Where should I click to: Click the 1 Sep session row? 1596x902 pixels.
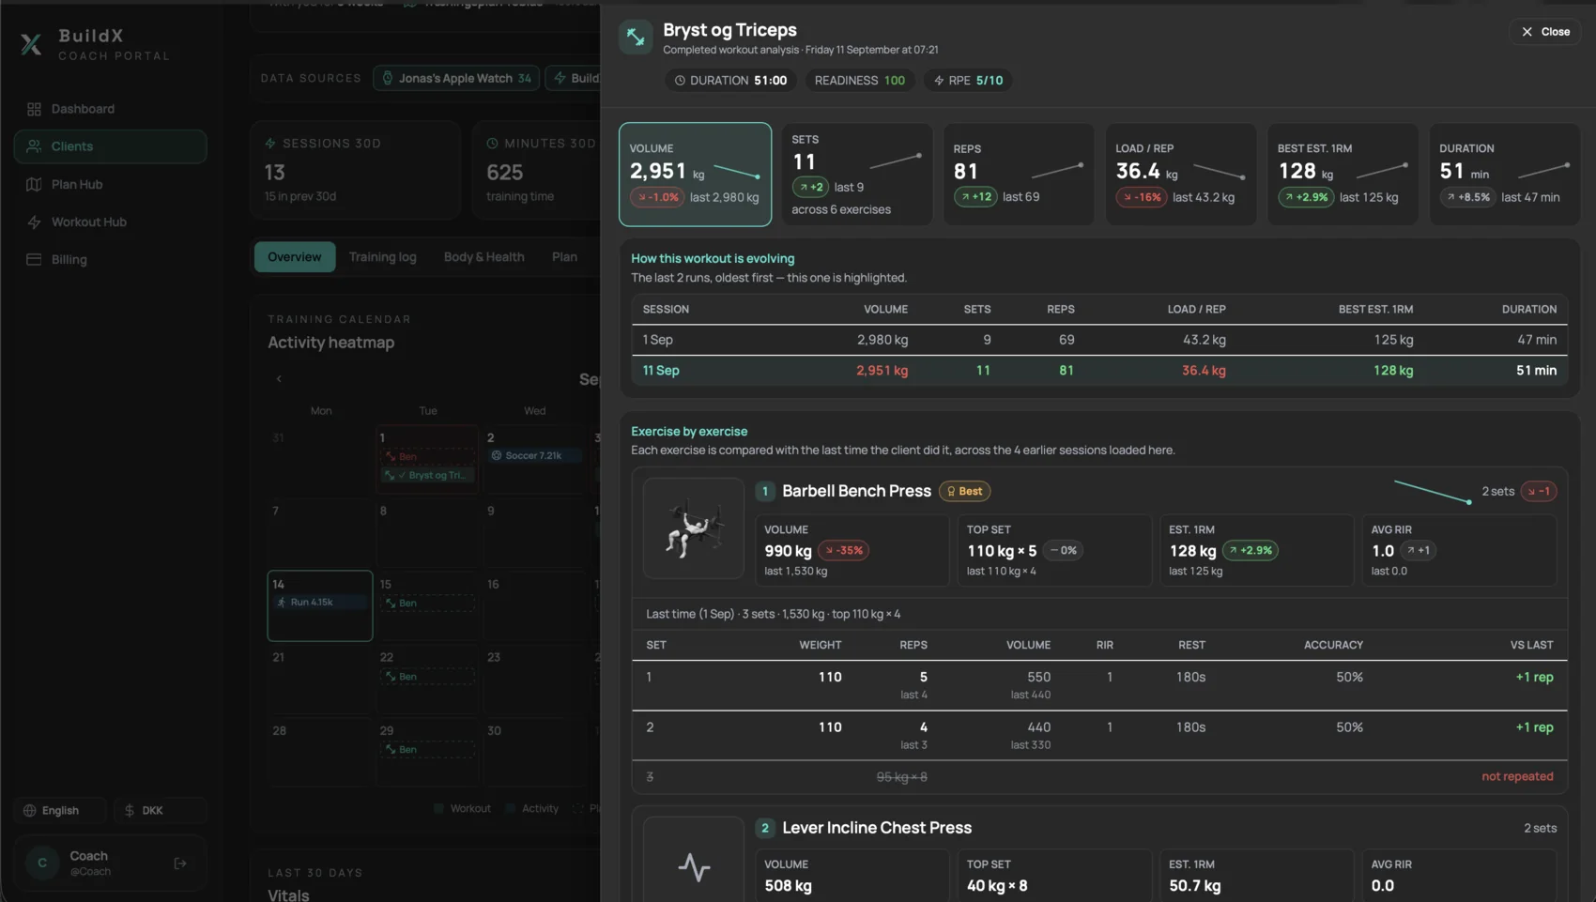pos(1099,340)
